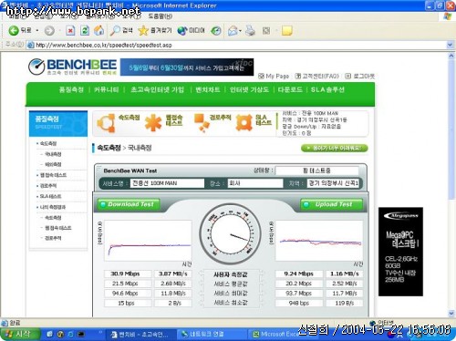
Task: Click the green 용어가 너무 어려워요 button
Action: click(335, 148)
